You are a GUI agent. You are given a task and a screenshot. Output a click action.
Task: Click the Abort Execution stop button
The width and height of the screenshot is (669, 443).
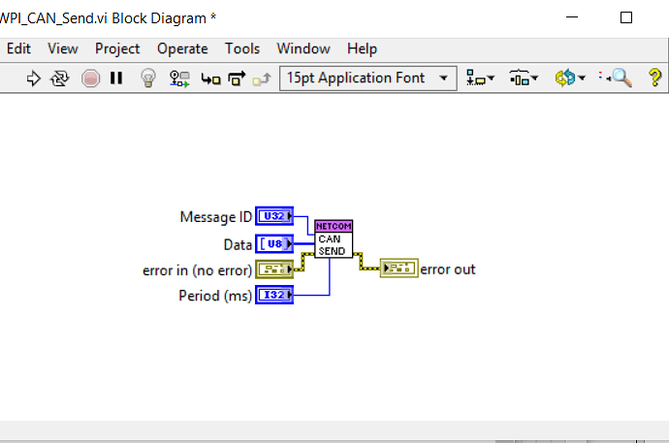click(x=90, y=79)
